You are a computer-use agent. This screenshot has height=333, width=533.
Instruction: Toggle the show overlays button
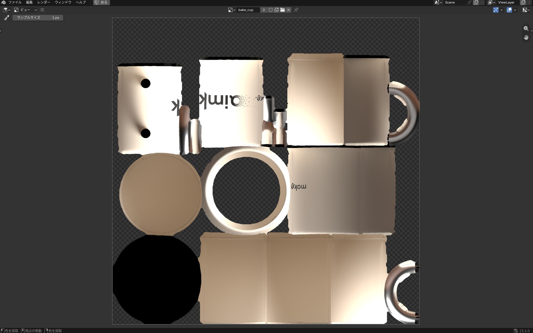(509, 10)
